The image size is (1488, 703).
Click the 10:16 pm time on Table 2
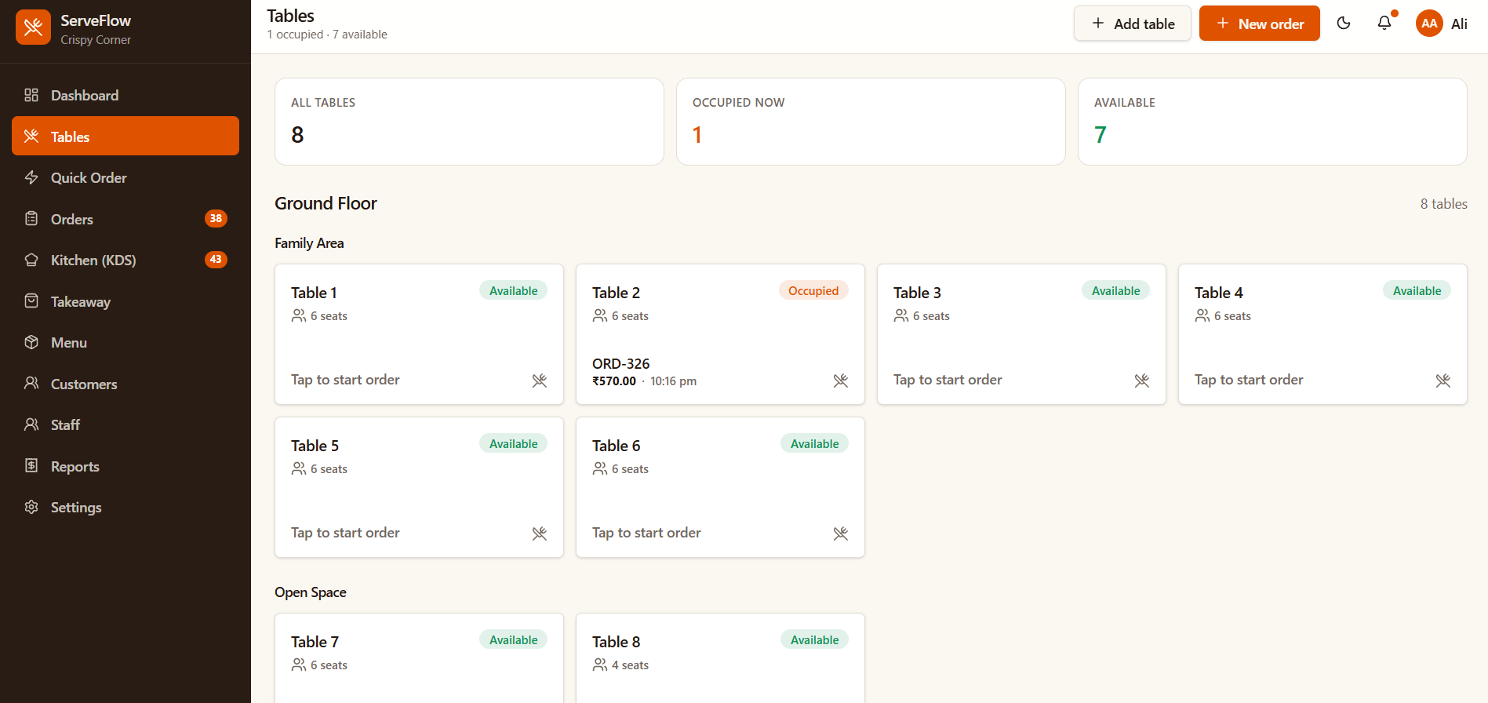(x=673, y=381)
